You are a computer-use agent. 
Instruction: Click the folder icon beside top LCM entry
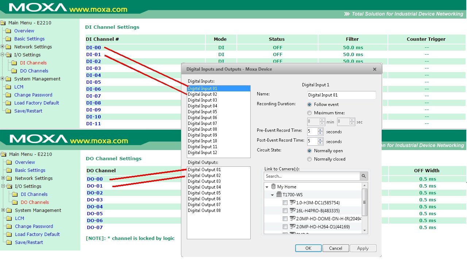click(x=8, y=87)
